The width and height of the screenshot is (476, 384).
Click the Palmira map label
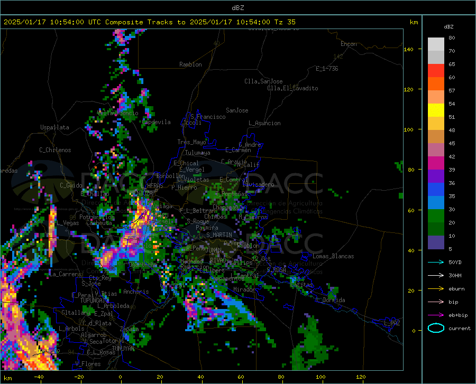pos(207,227)
